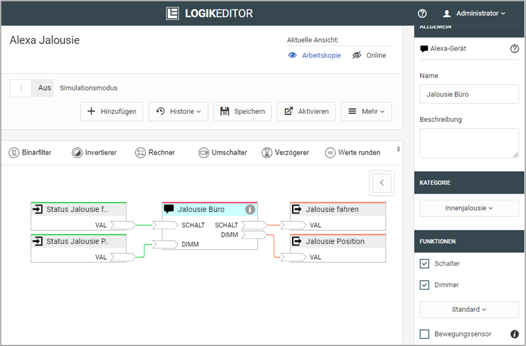Switch to the Online view
Screen dimensions: 526x346
coord(369,56)
